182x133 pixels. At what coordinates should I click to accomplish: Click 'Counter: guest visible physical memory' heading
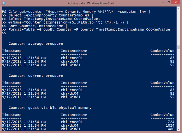pos(50,108)
